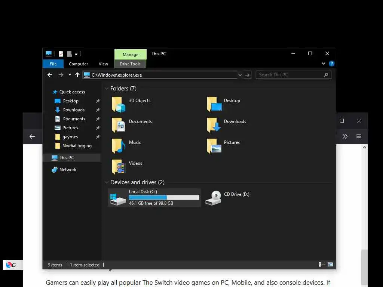Open Desktop in the Quick access list
The height and width of the screenshot is (287, 383).
(70, 101)
